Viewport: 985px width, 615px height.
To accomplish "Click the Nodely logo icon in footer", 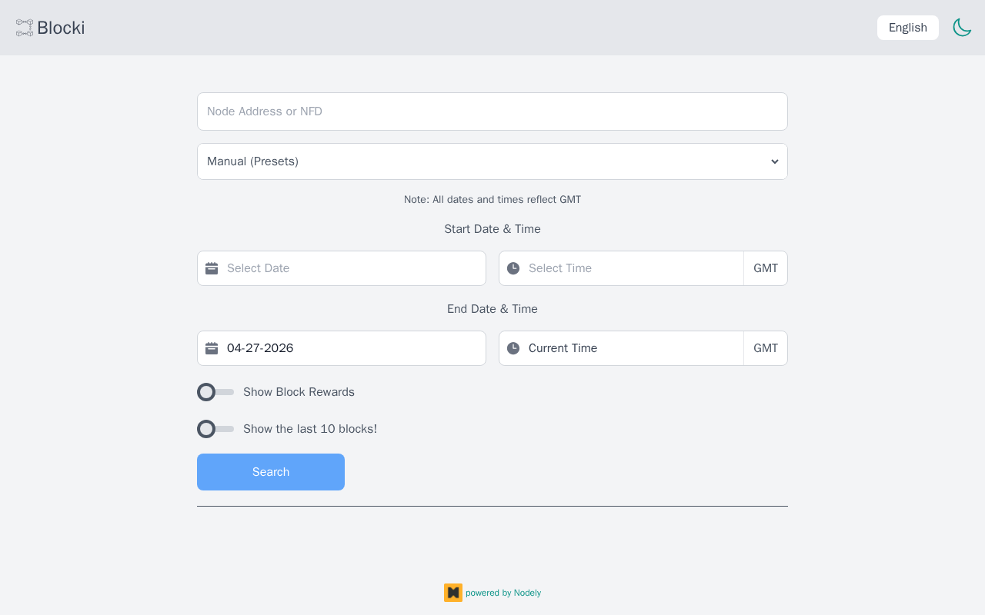I will [x=453, y=593].
